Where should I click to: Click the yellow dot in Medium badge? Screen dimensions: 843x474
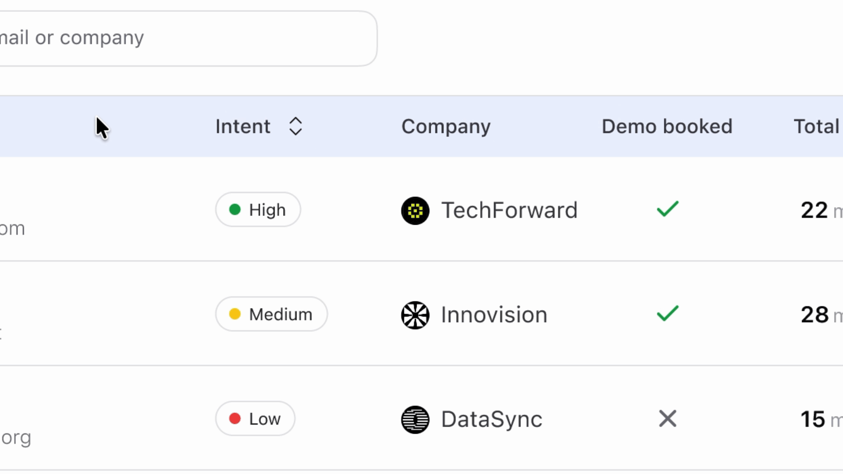[235, 314]
